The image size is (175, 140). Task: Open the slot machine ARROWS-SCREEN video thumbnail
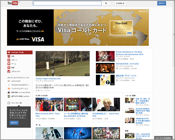click(x=78, y=104)
